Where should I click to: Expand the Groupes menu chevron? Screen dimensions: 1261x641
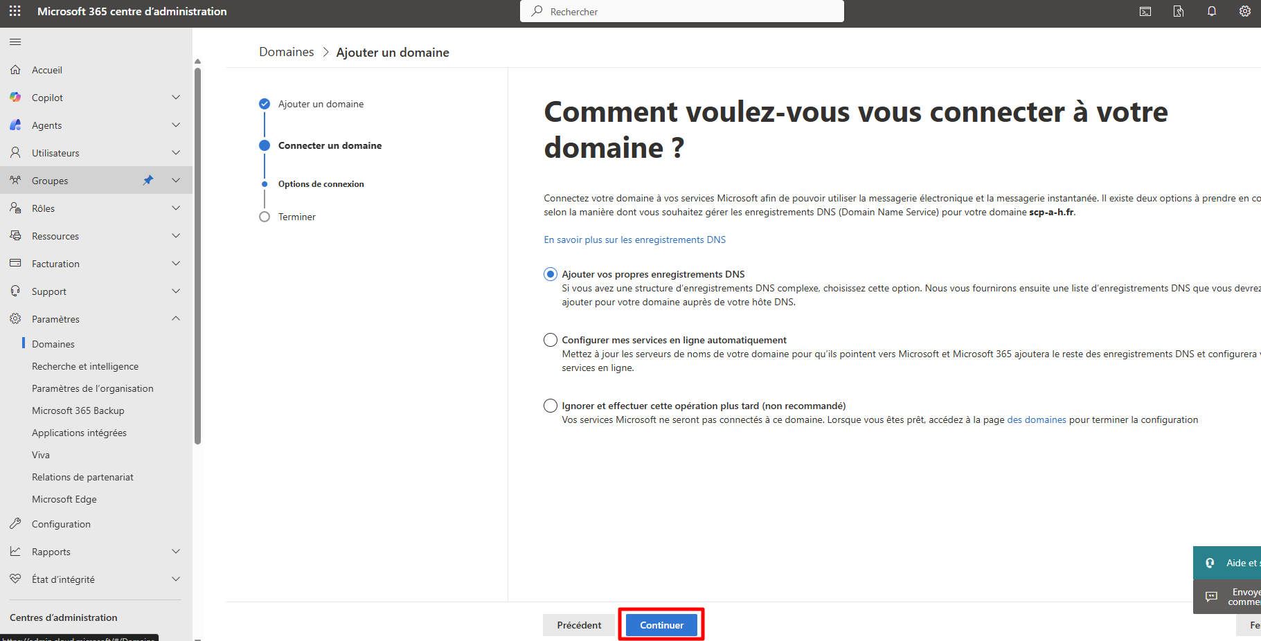[x=176, y=181]
